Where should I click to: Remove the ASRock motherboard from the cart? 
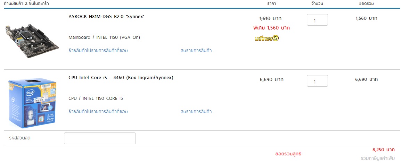[196, 50]
